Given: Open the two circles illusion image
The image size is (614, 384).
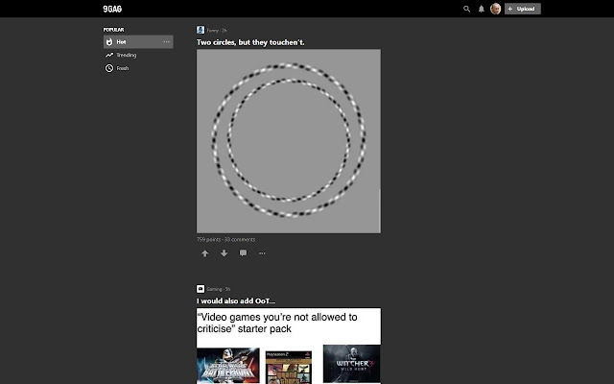Looking at the screenshot, I should (x=289, y=141).
